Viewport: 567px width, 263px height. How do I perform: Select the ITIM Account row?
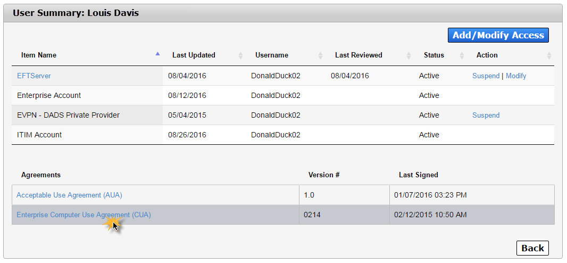click(283, 135)
